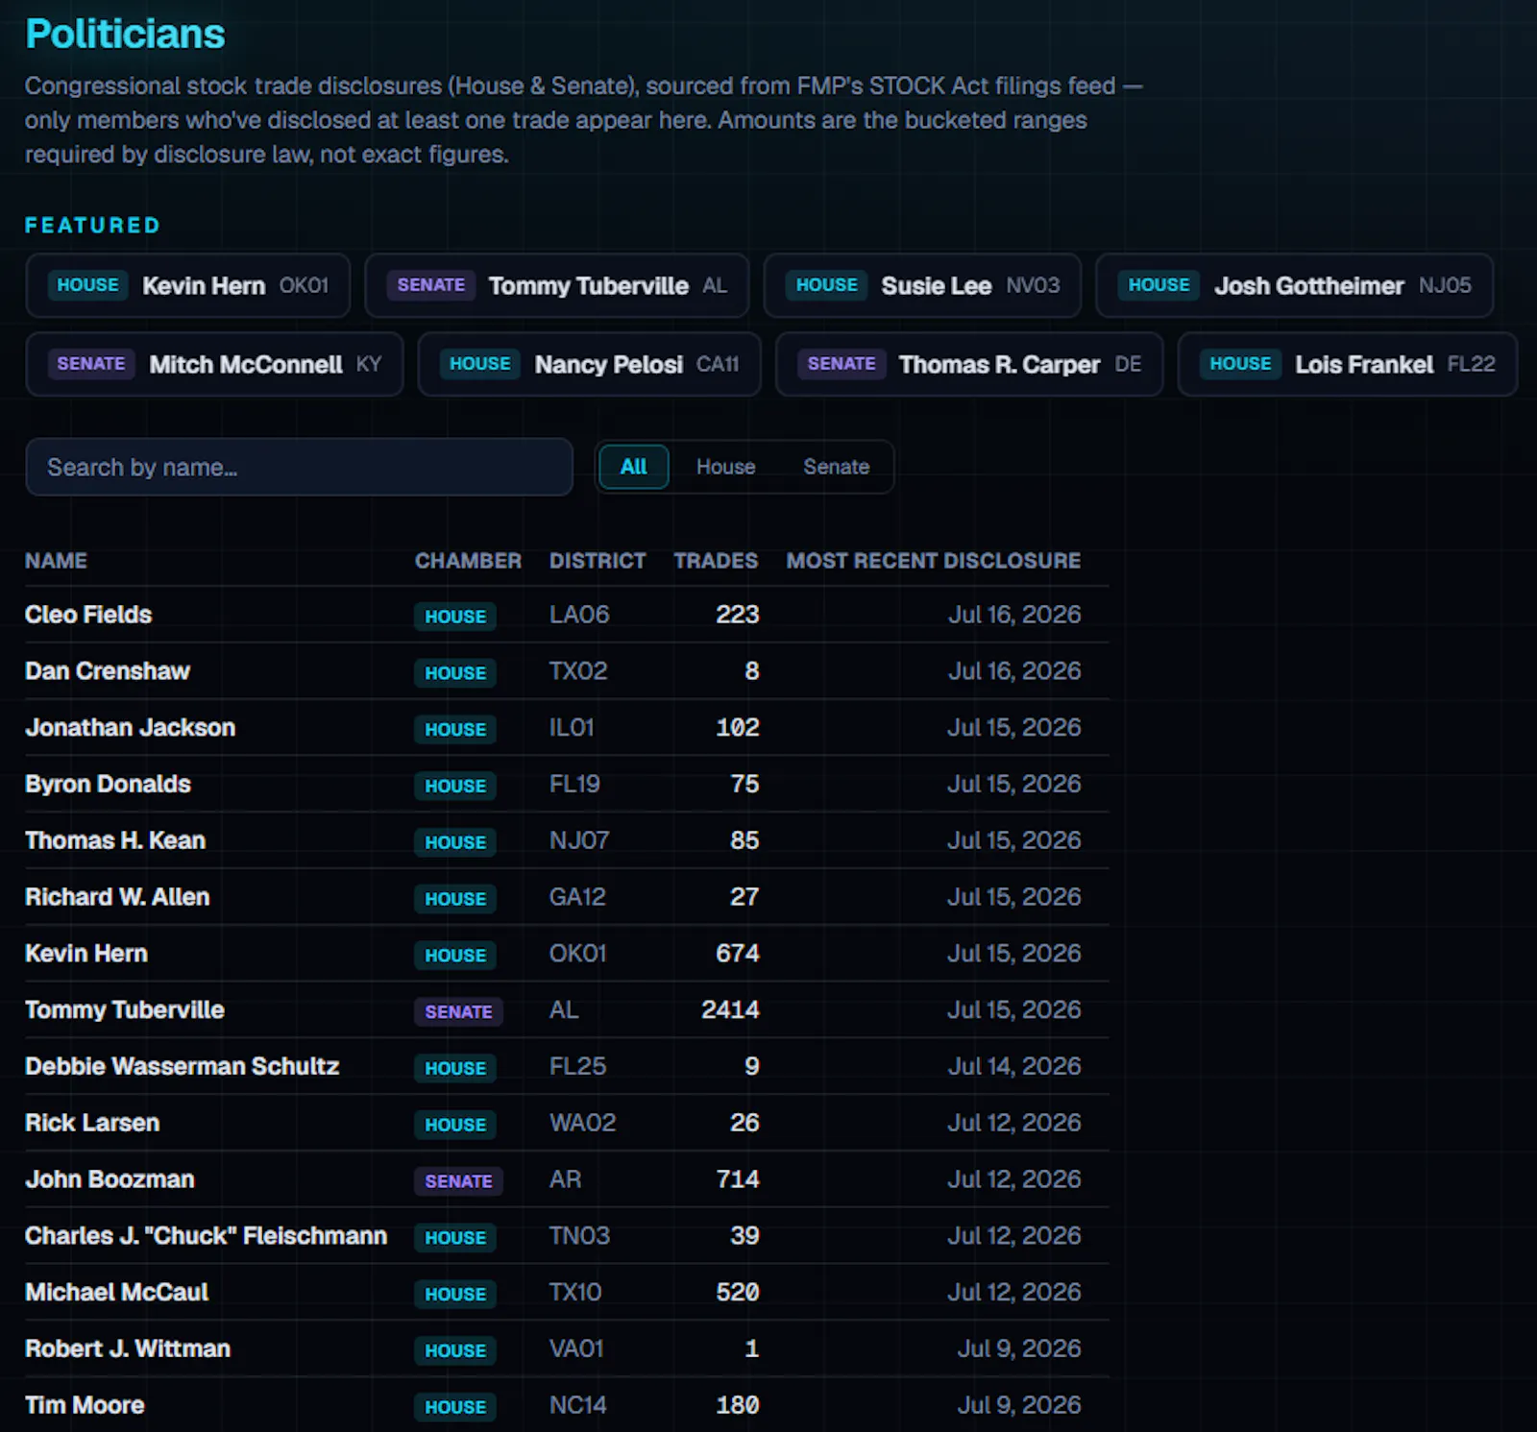Click district LA06
This screenshot has width=1537, height=1432.
579,615
